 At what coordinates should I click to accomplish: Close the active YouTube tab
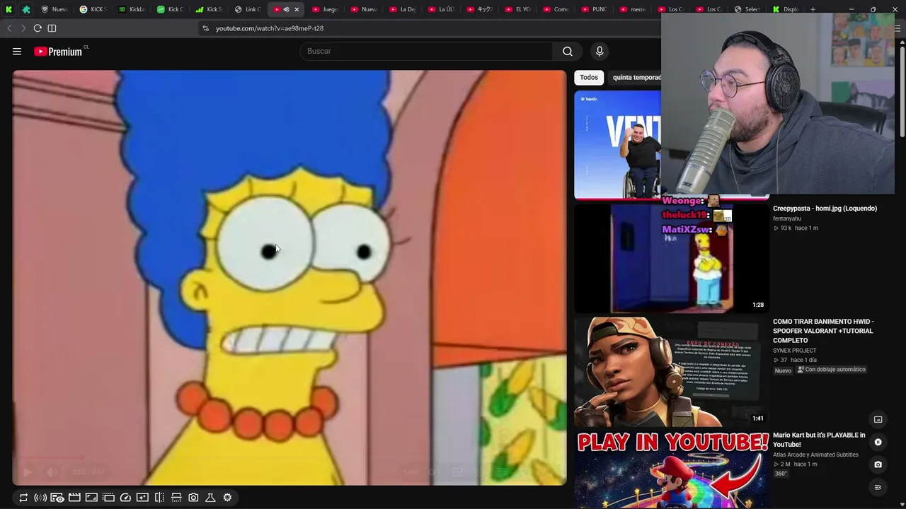[297, 9]
